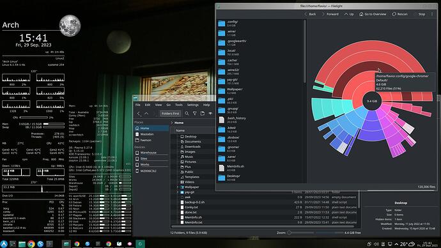This screenshot has height=248, width=441.
Task: Open the Edit menu in Dolphin
Action: [148, 105]
